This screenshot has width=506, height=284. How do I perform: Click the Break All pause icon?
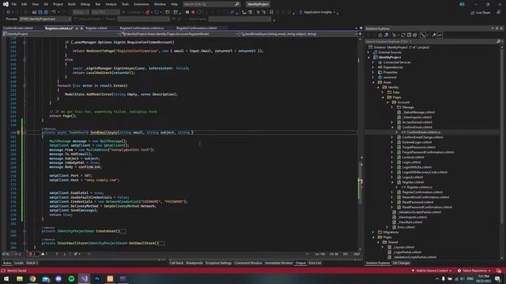(187, 13)
